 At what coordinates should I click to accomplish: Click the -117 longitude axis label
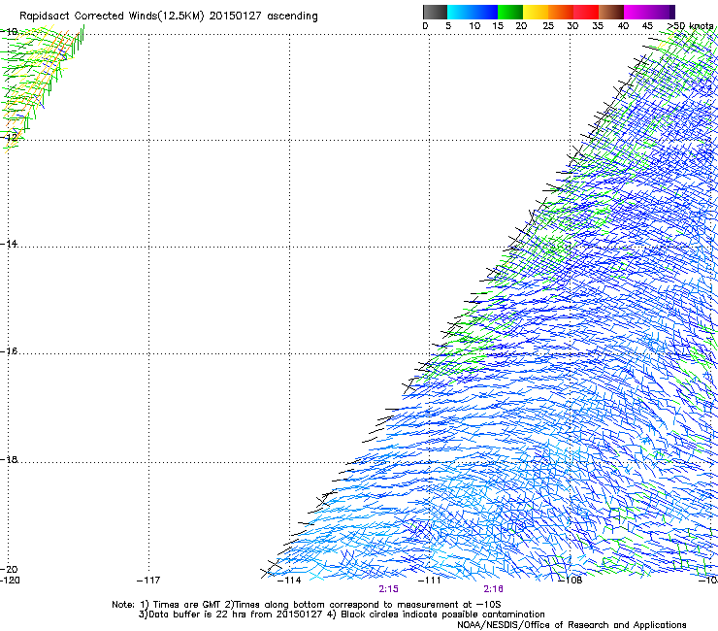(x=148, y=581)
